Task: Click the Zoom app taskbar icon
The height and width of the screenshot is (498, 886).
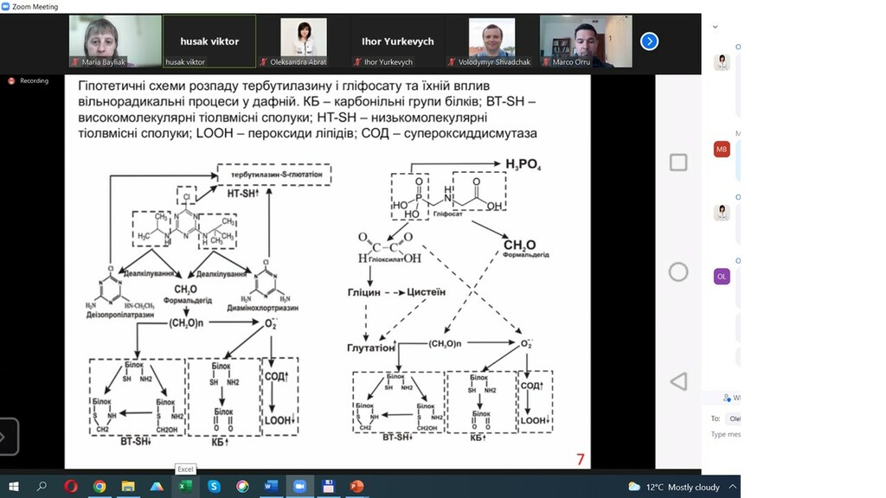Action: [299, 486]
